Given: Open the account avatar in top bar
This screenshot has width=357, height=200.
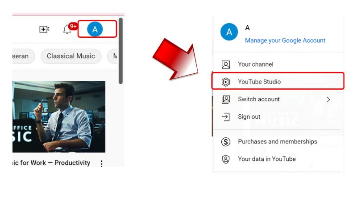Looking at the screenshot, I should 95,29.
